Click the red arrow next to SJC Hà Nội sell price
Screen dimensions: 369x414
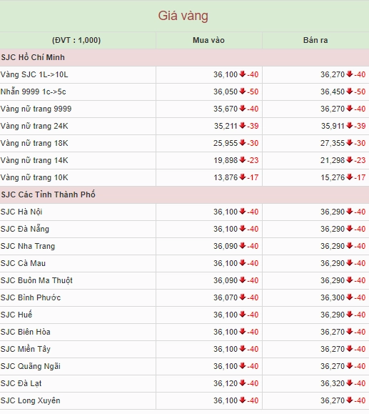(x=350, y=212)
